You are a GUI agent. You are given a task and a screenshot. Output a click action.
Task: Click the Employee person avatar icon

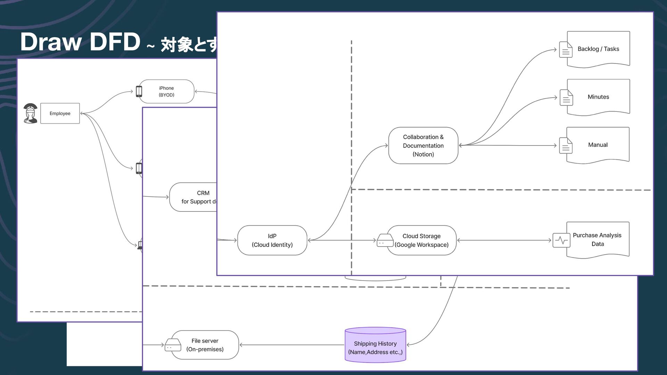click(31, 113)
